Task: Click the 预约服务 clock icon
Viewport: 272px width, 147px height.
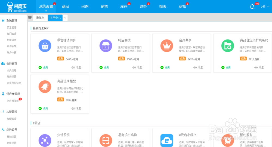Action: point(228,140)
